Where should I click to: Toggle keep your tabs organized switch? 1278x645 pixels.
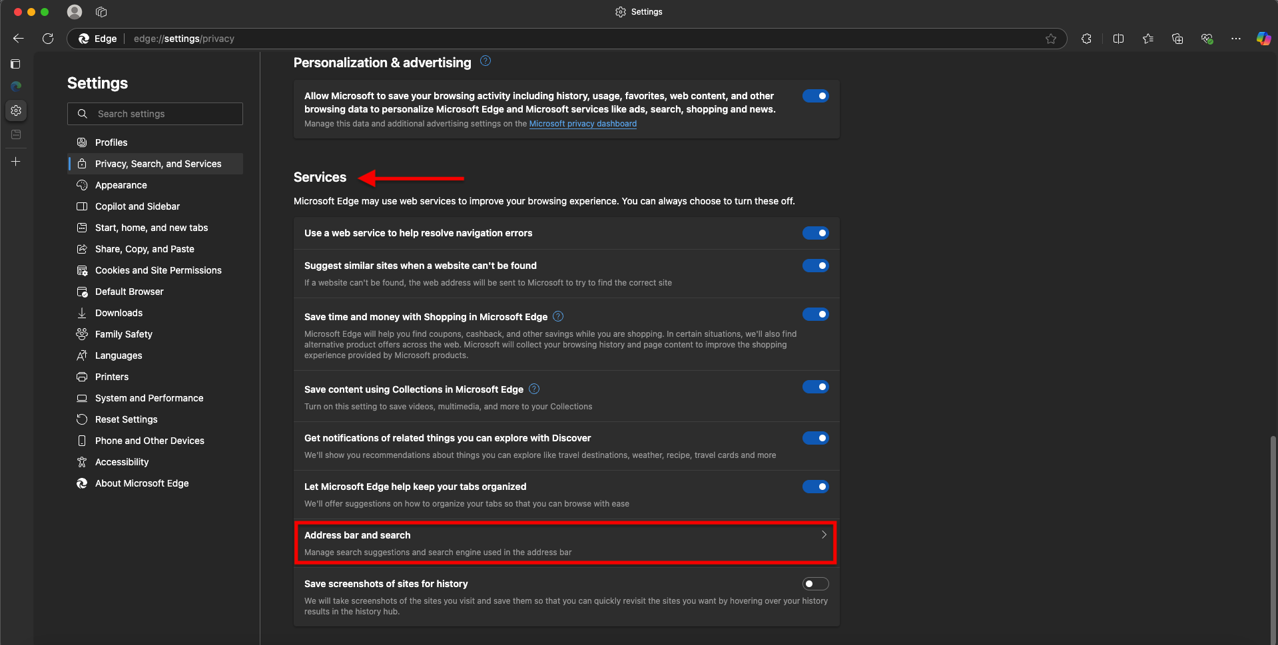815,487
